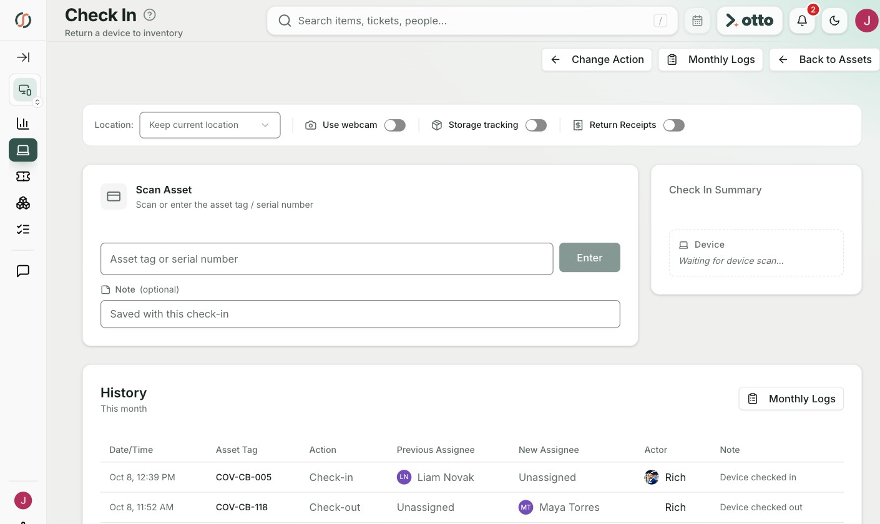
Task: Focus the global search field
Action: click(472, 21)
